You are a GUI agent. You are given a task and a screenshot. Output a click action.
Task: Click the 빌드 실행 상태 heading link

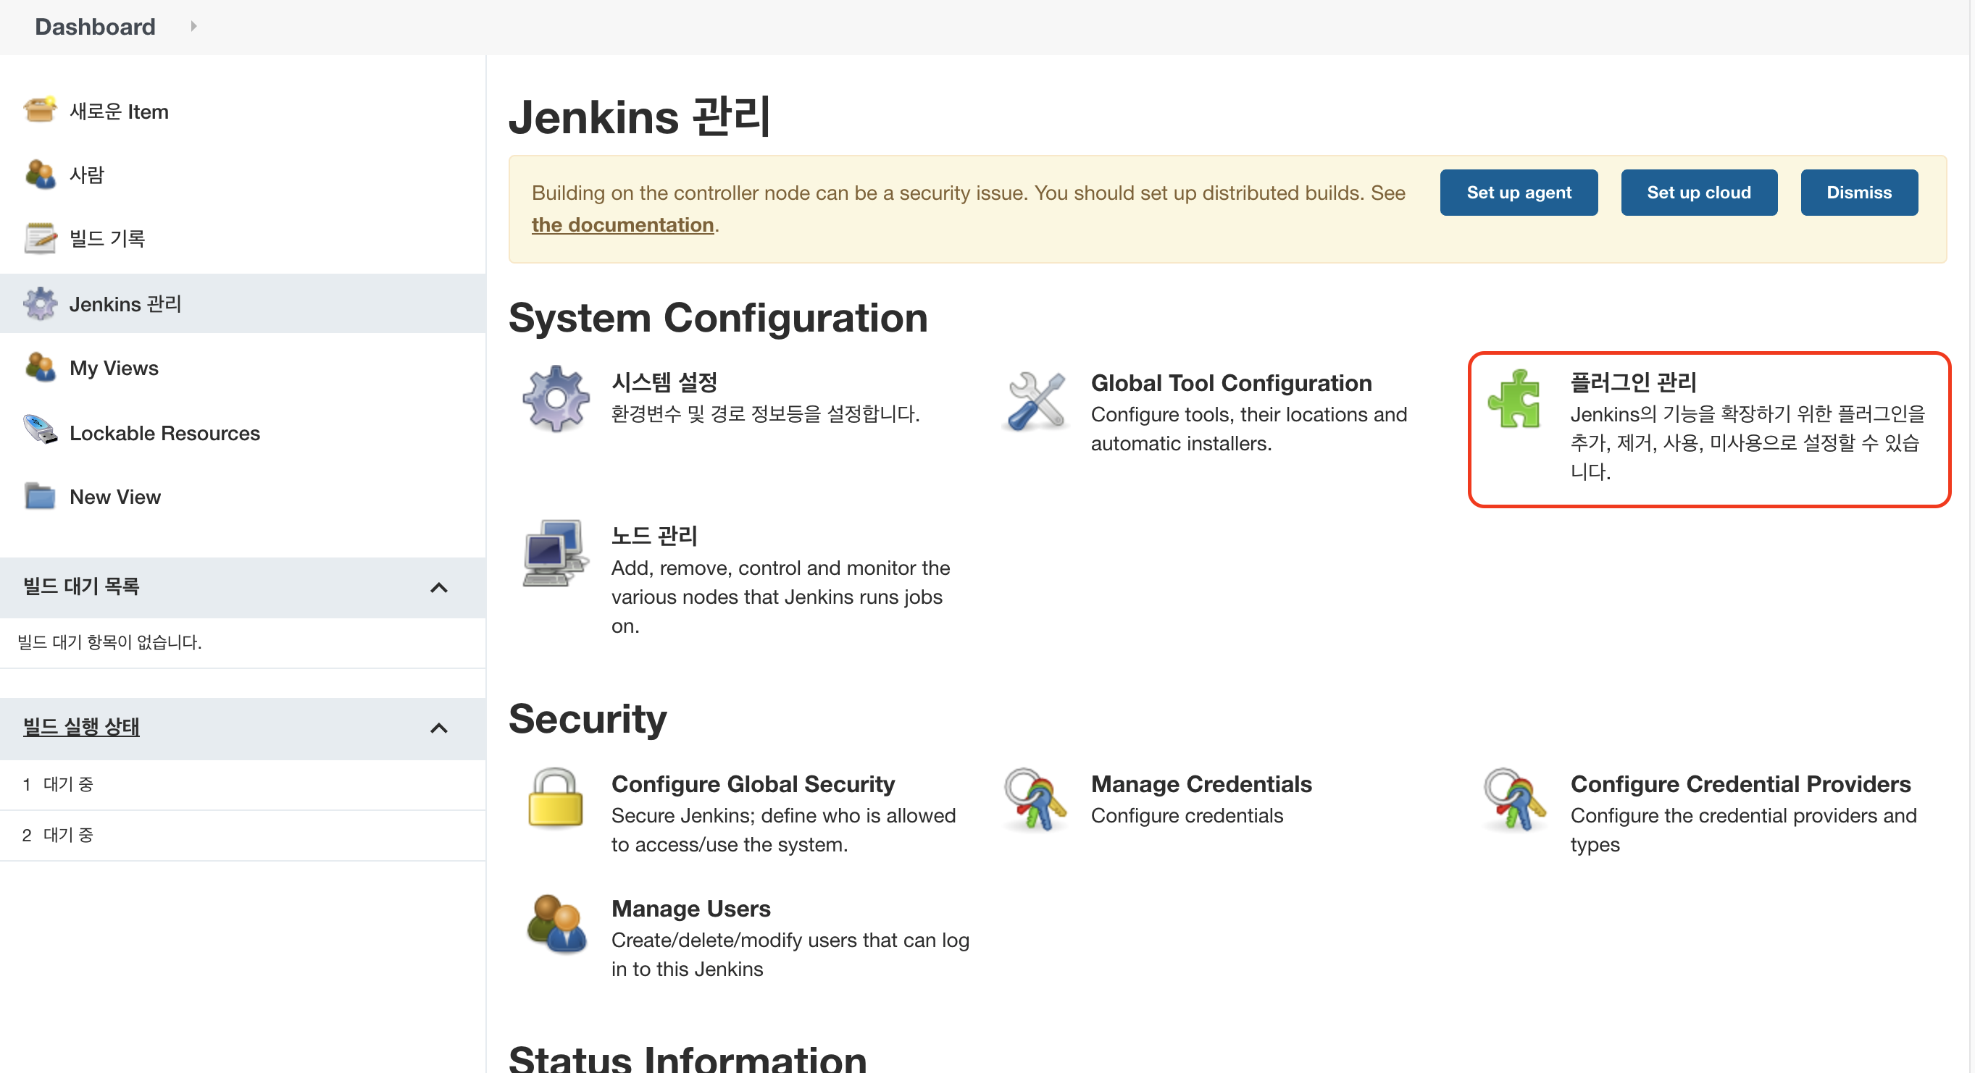pos(81,727)
